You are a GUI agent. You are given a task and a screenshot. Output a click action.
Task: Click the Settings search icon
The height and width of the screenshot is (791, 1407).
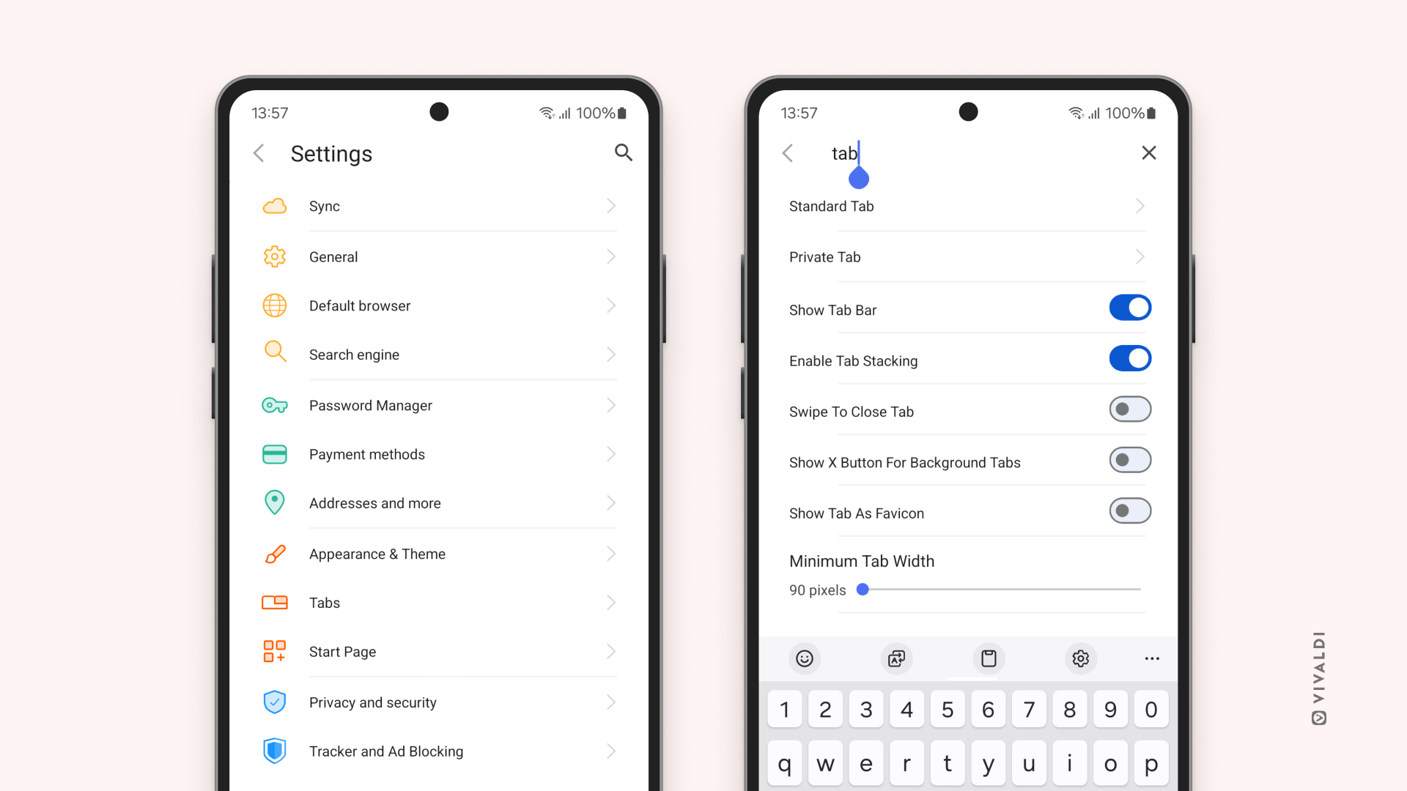click(x=622, y=152)
